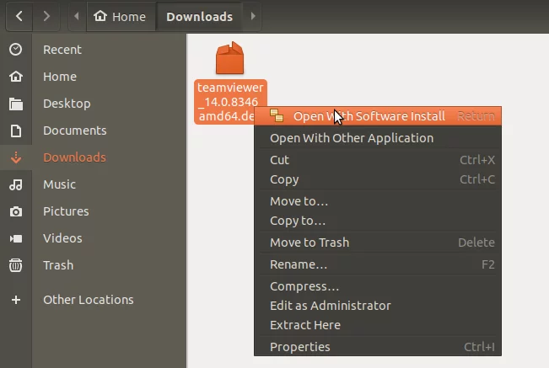
Task: Open Videos label in the sidebar
Action: [62, 238]
